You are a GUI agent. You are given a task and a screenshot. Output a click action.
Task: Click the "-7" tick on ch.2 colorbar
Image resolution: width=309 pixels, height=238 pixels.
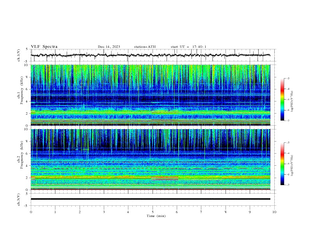tap(288, 185)
